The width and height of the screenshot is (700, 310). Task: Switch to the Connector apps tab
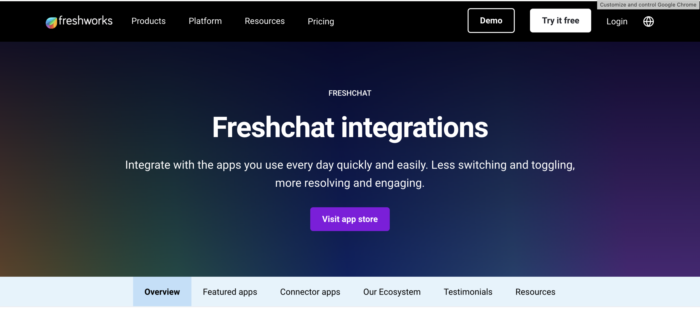(x=310, y=292)
